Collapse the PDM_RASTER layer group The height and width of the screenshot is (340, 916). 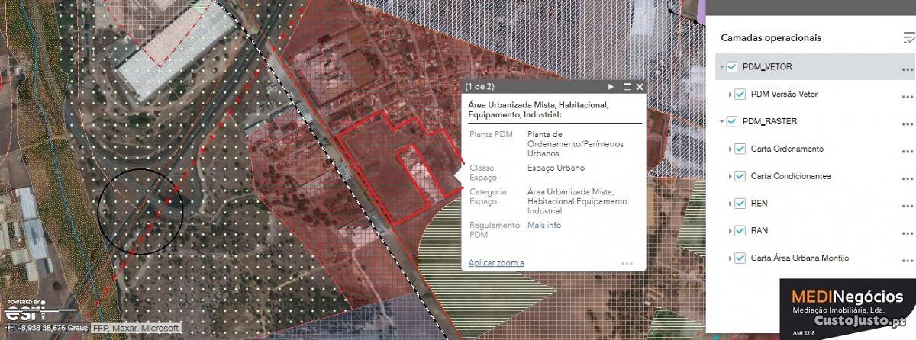pyautogui.click(x=721, y=122)
